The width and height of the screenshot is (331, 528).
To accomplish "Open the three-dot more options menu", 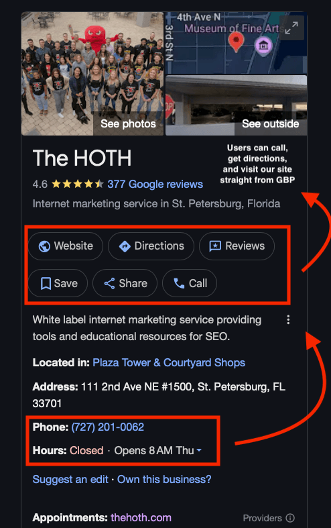I will [288, 319].
